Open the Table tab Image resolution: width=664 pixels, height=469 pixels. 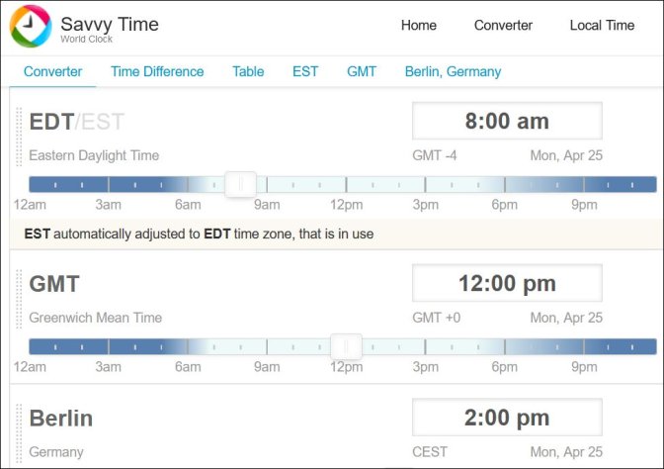tap(248, 71)
